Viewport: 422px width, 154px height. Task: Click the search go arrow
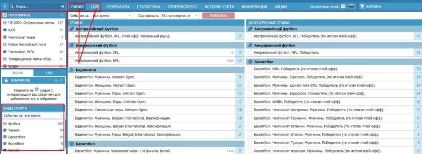pyautogui.click(x=62, y=7)
